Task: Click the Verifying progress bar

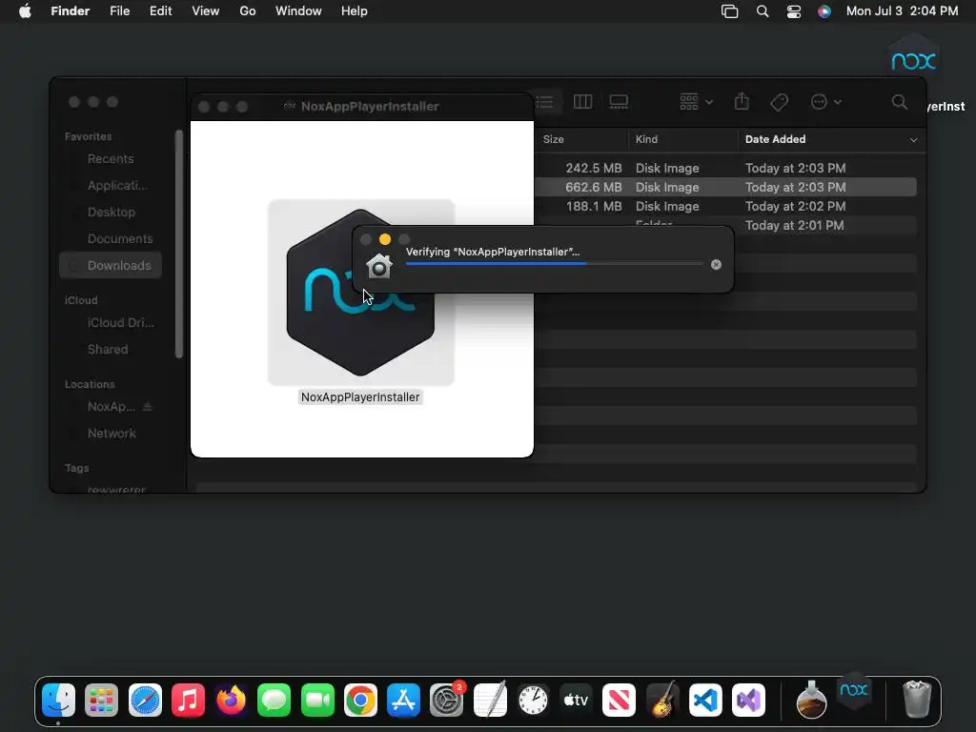Action: (x=554, y=264)
